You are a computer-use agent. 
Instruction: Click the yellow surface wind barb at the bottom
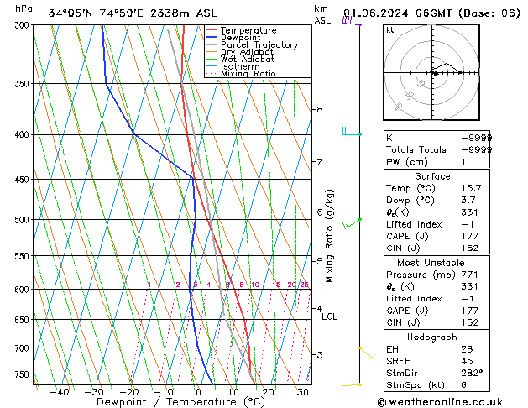(x=352, y=384)
